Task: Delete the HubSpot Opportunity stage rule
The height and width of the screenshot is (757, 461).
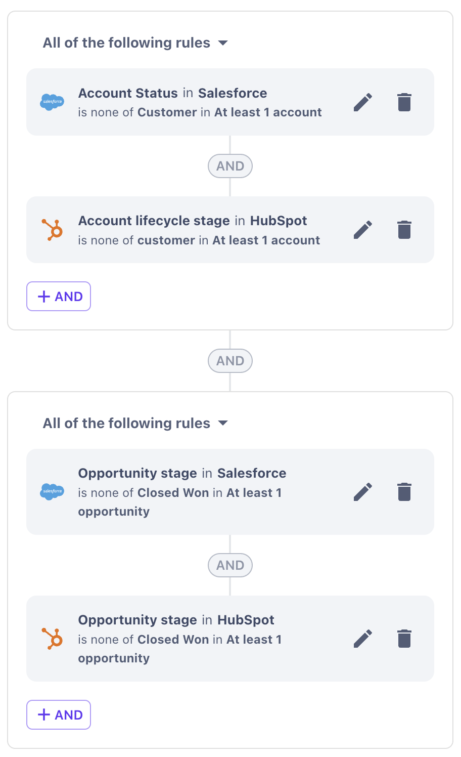Action: pos(404,639)
